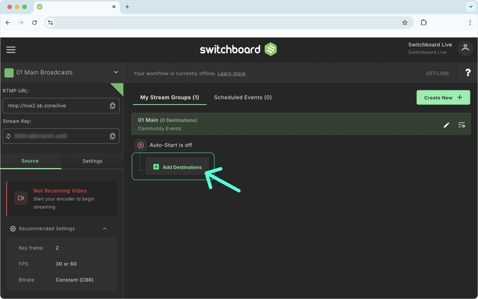478x299 pixels.
Task: Click the blurred Stream Key field
Action: click(x=61, y=136)
